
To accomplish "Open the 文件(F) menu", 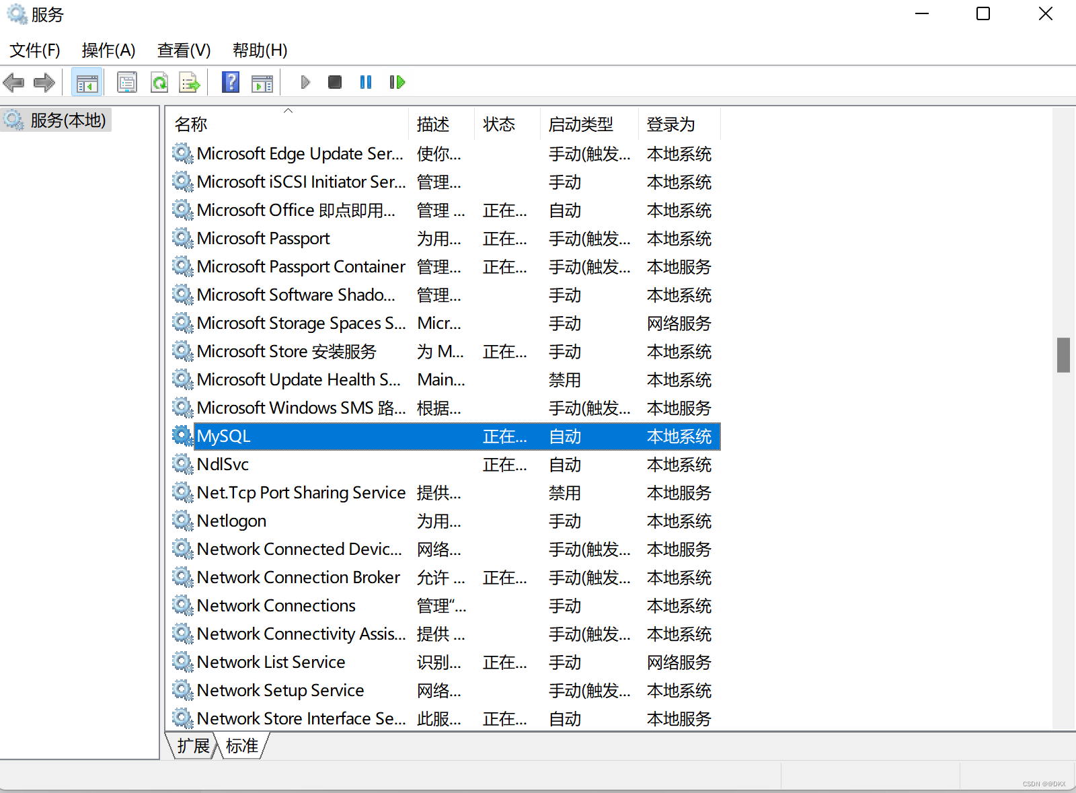I will [34, 50].
